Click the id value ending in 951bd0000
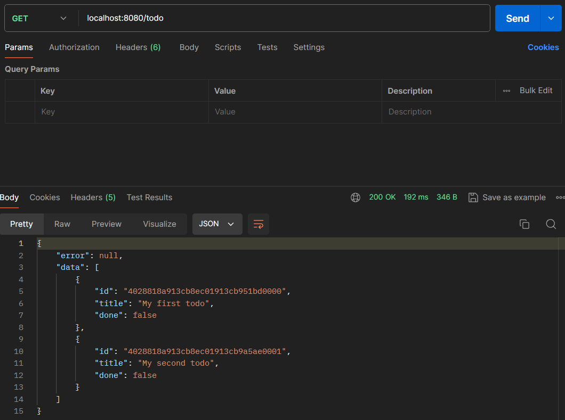The image size is (565, 420). [x=205, y=291]
